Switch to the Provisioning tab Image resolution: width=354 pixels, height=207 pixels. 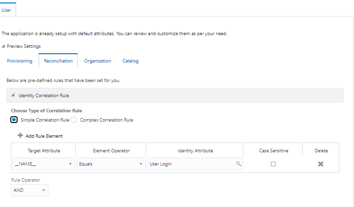(20, 61)
